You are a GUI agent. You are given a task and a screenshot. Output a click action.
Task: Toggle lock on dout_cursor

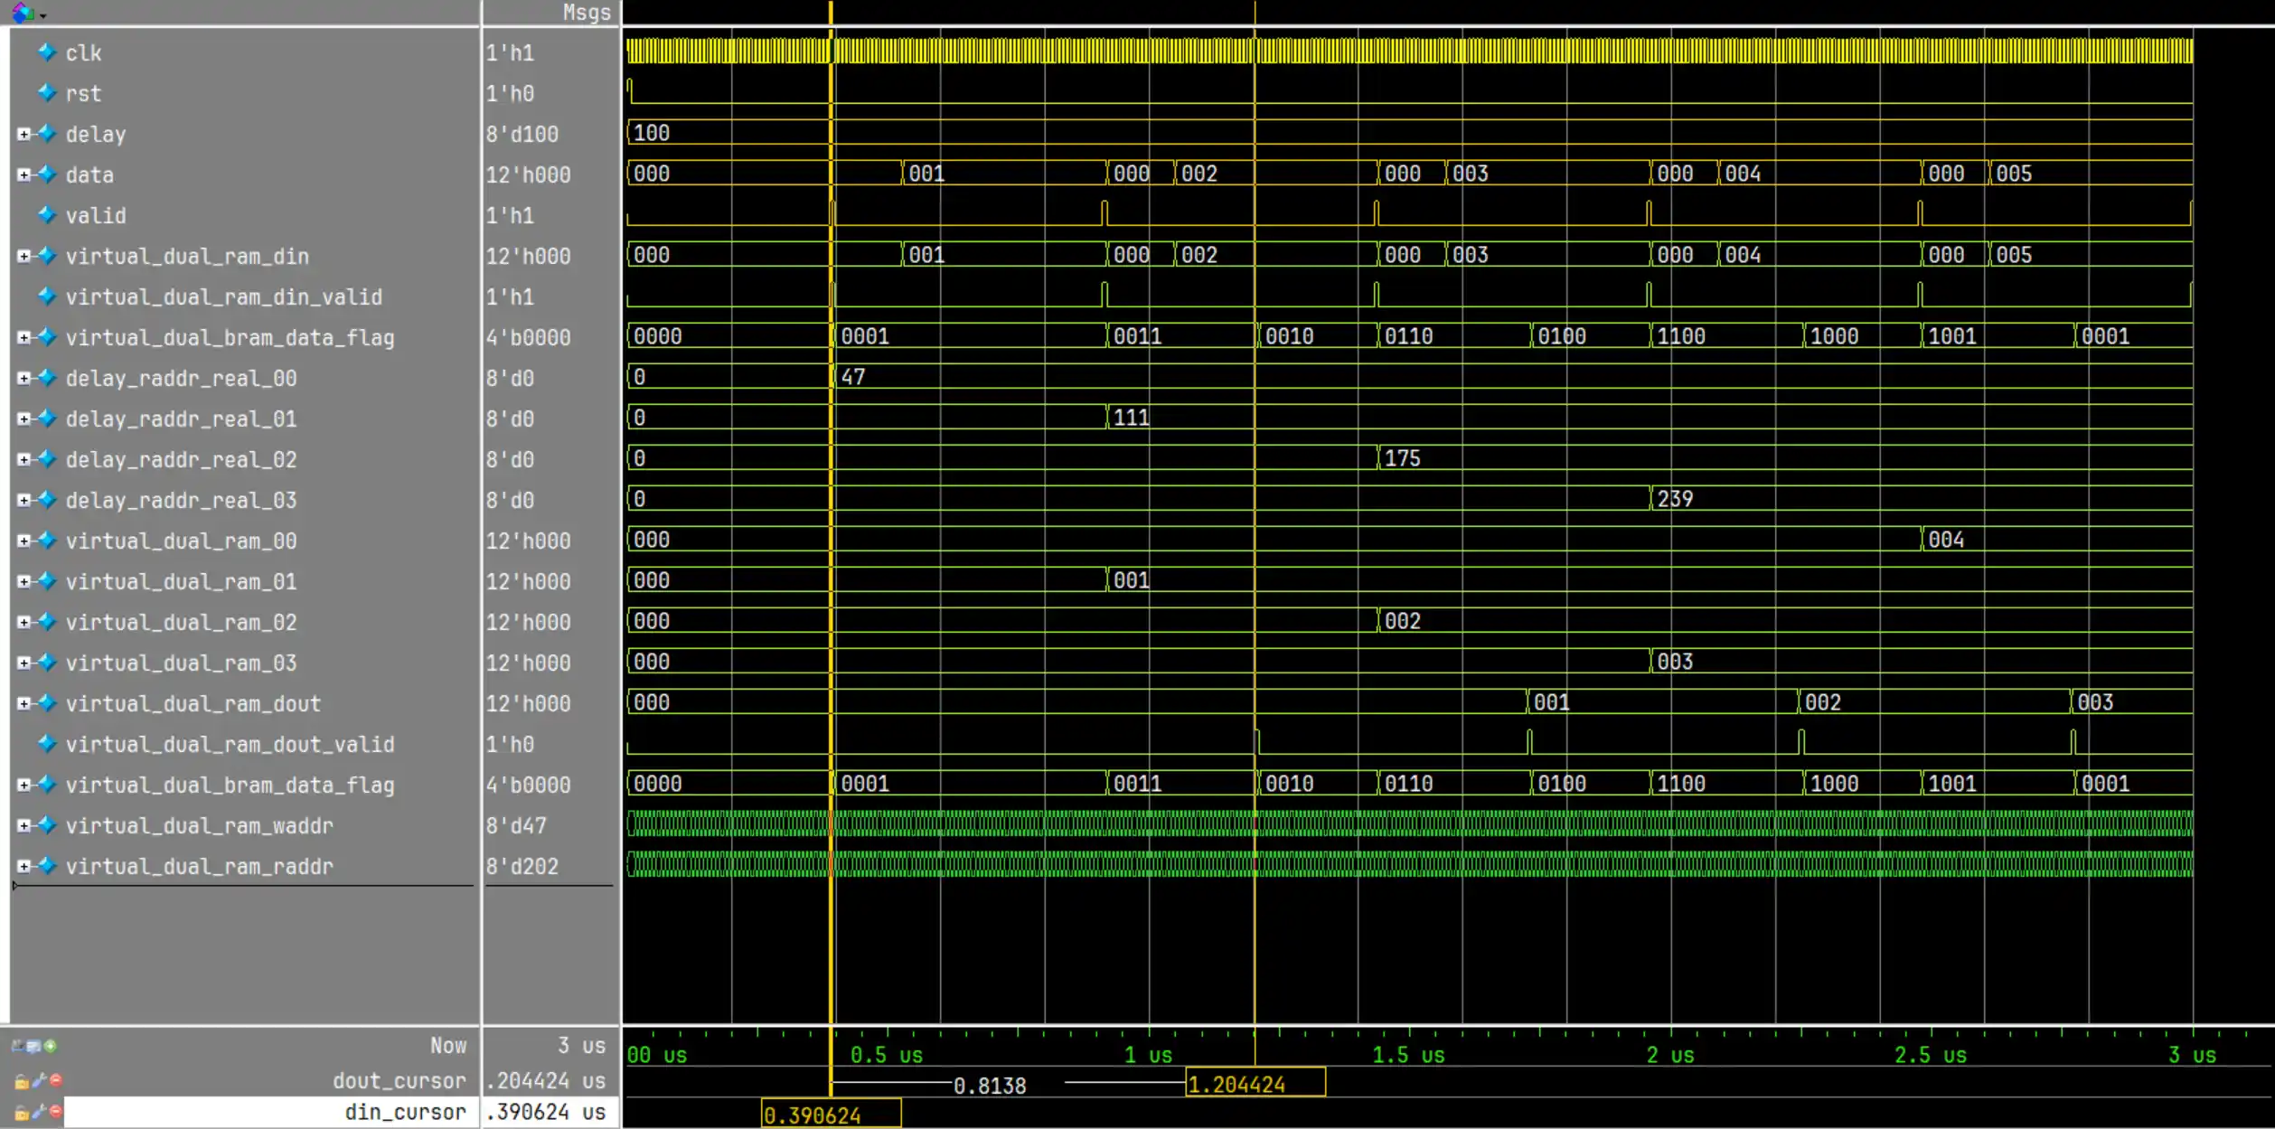coord(21,1081)
